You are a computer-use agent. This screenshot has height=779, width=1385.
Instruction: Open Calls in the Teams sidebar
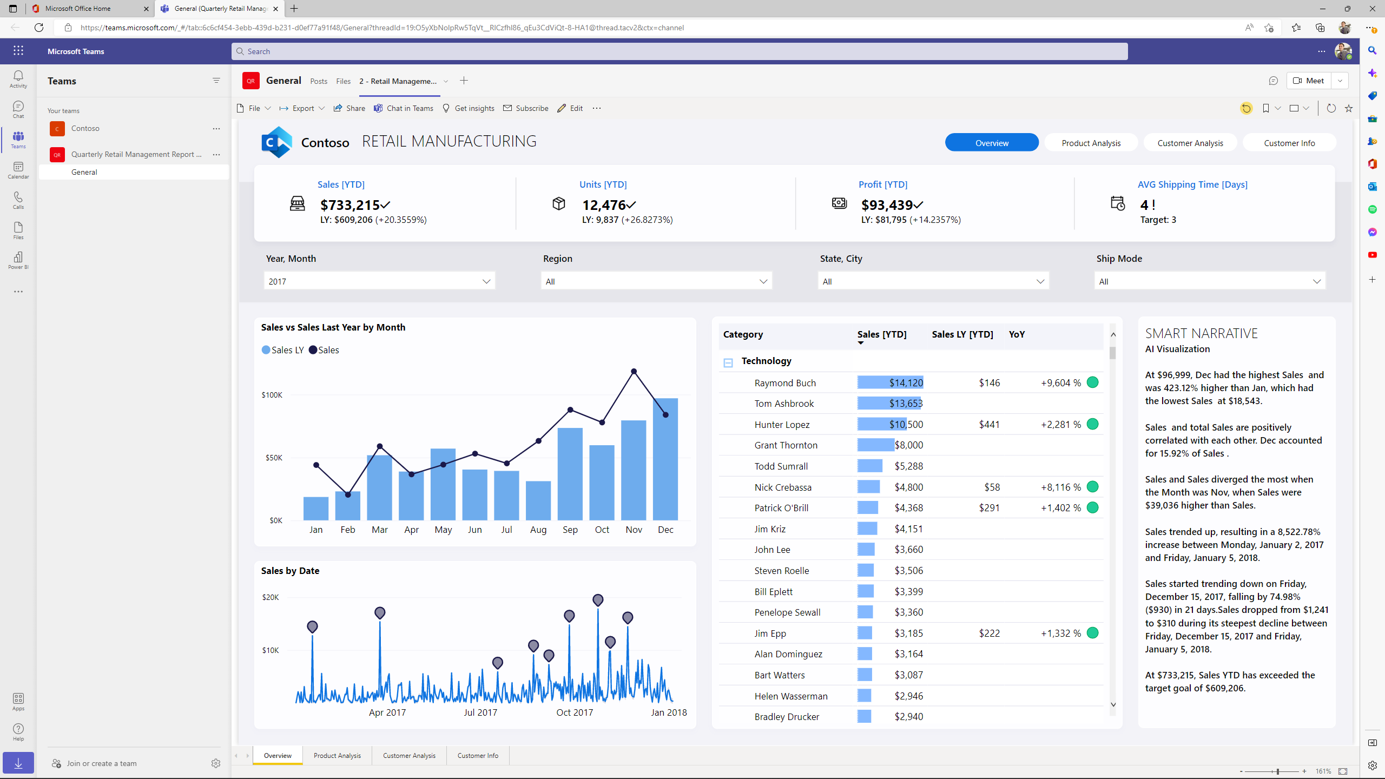tap(18, 200)
